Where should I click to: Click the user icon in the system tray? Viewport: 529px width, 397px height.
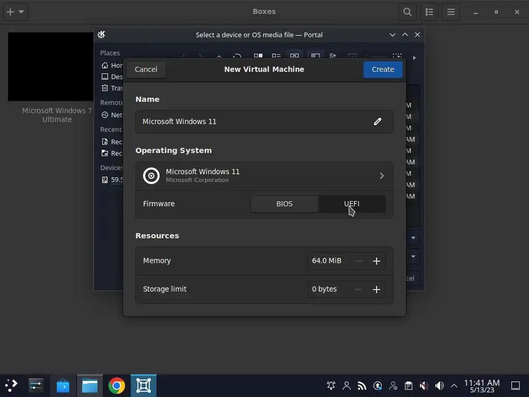point(347,386)
